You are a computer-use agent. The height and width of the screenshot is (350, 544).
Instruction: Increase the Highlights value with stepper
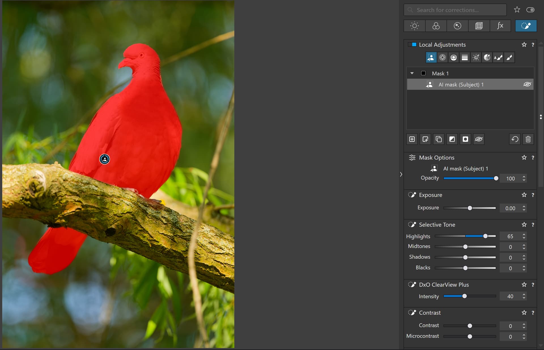point(524,234)
